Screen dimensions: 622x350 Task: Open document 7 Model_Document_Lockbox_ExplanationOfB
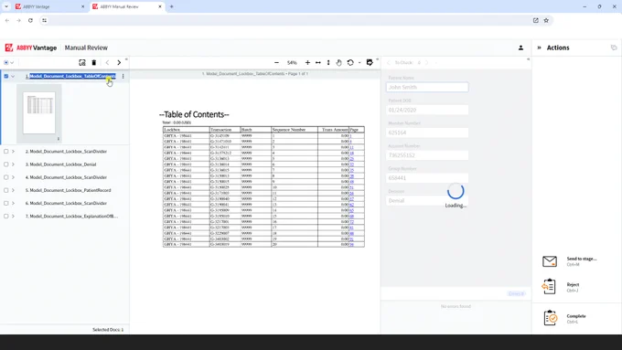point(71,216)
